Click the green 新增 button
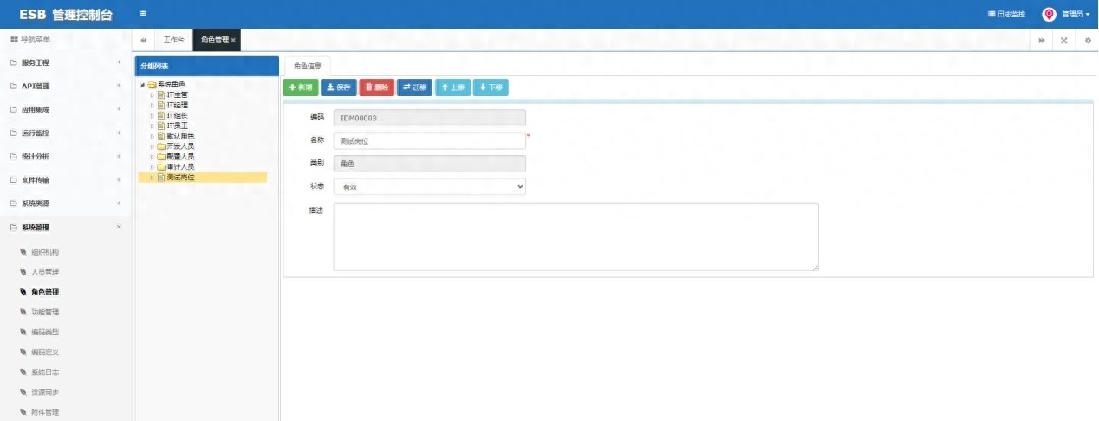The height and width of the screenshot is (421, 1099). pyautogui.click(x=301, y=87)
